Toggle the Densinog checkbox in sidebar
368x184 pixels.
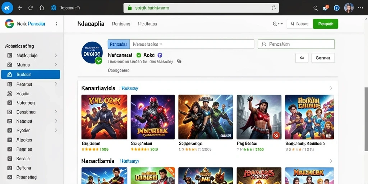(10, 112)
